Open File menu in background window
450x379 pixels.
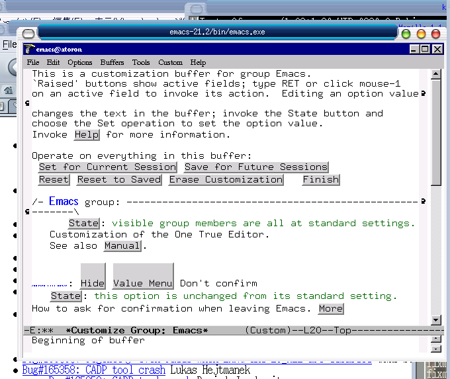click(9, 44)
